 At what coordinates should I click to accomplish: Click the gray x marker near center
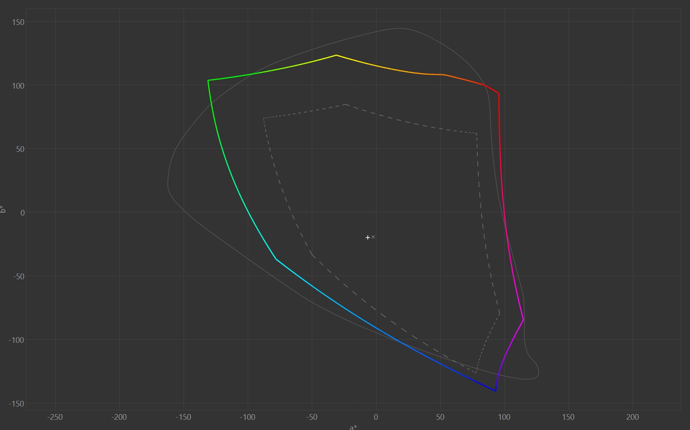373,237
